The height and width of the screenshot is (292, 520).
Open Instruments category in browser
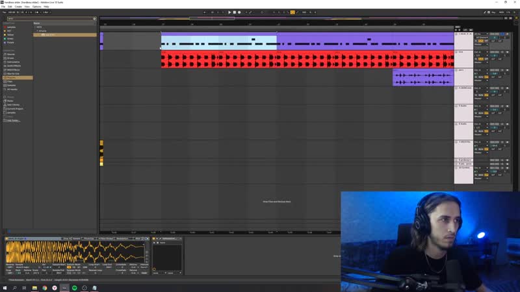pyautogui.click(x=13, y=62)
